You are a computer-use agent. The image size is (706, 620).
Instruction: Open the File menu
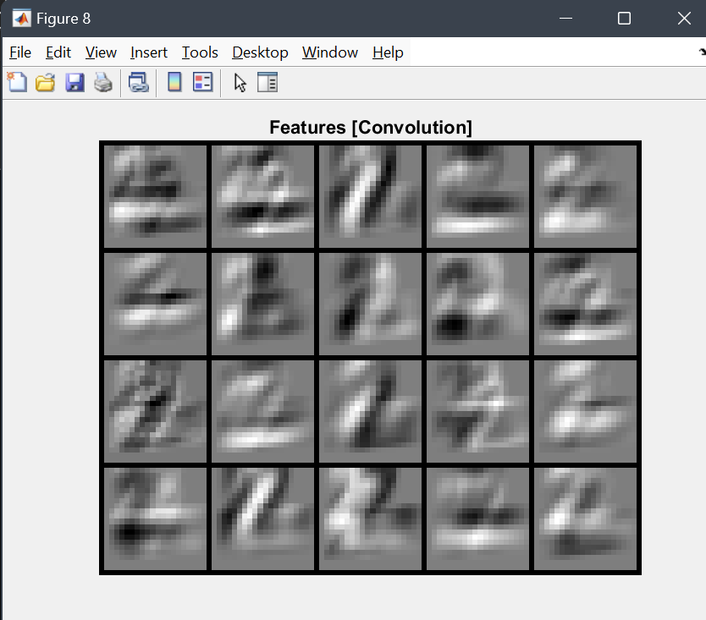click(20, 52)
